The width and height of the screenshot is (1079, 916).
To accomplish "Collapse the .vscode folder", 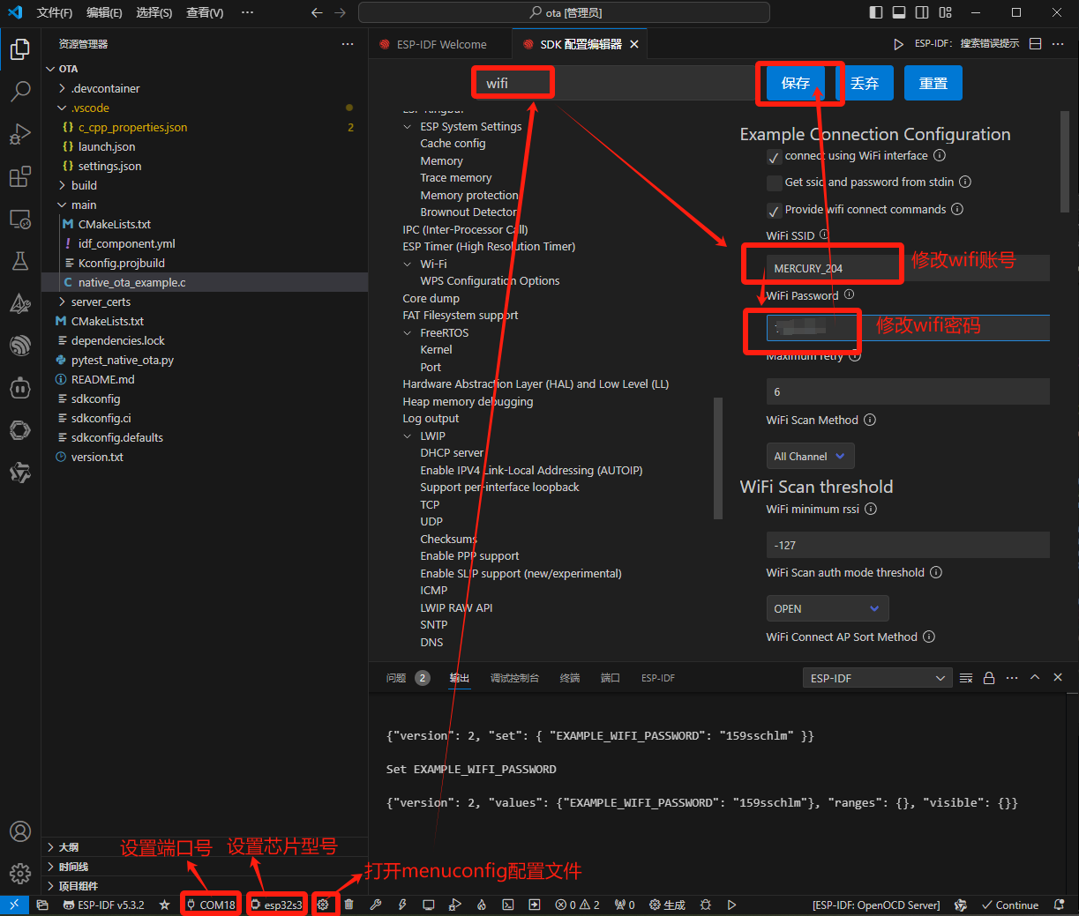I will pyautogui.click(x=90, y=108).
